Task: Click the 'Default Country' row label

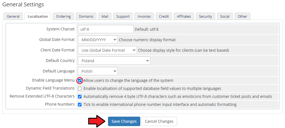Action: (x=60, y=61)
